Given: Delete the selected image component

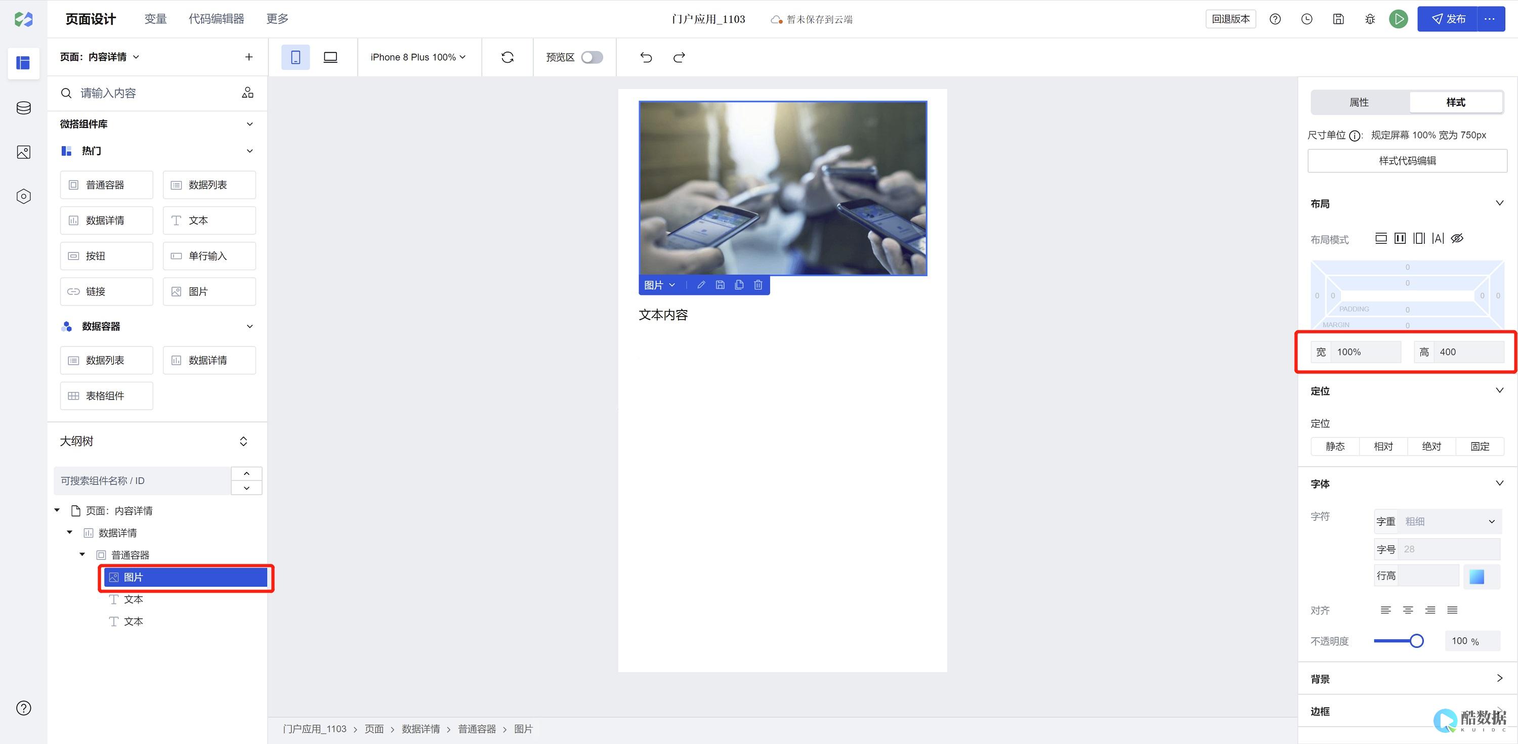Looking at the screenshot, I should click(x=758, y=285).
